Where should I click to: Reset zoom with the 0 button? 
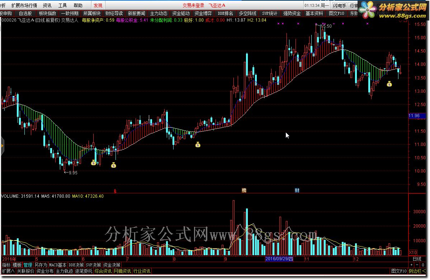[423, 265]
